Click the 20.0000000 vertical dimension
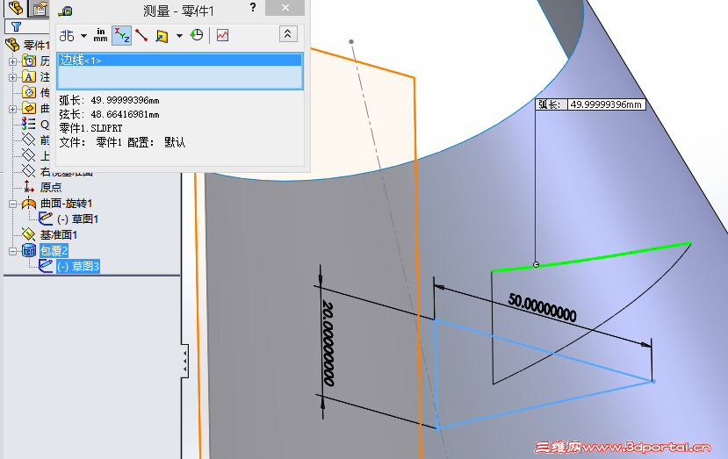Viewport: 728px width, 459px height. click(328, 343)
